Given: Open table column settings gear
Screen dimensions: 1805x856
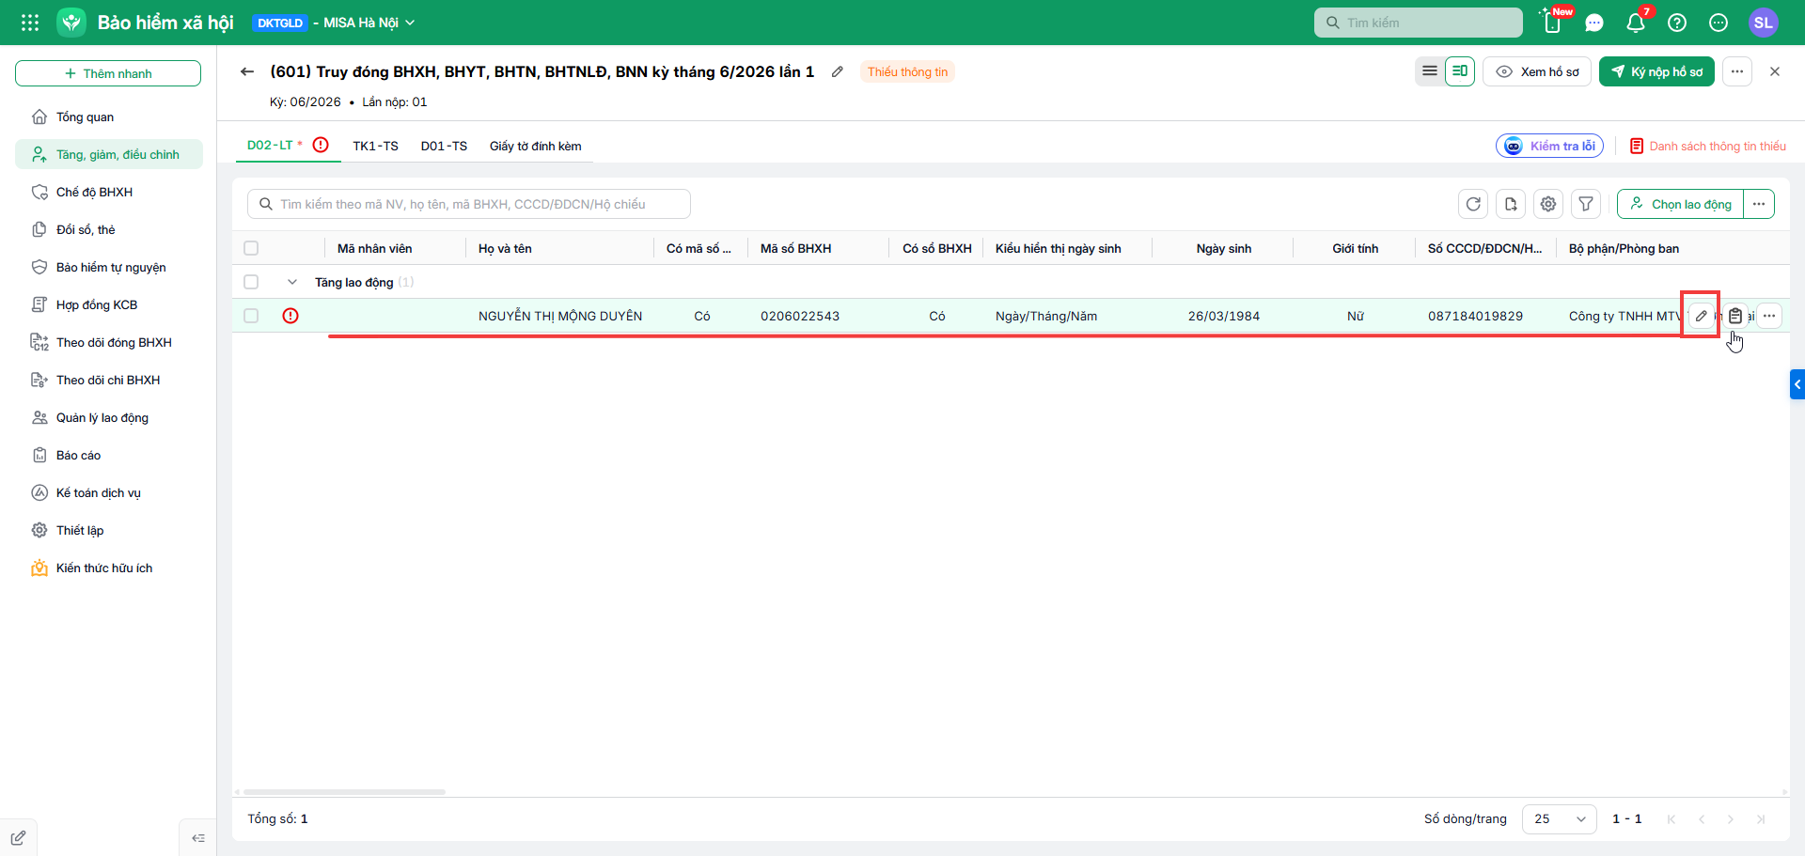Looking at the screenshot, I should point(1548,204).
